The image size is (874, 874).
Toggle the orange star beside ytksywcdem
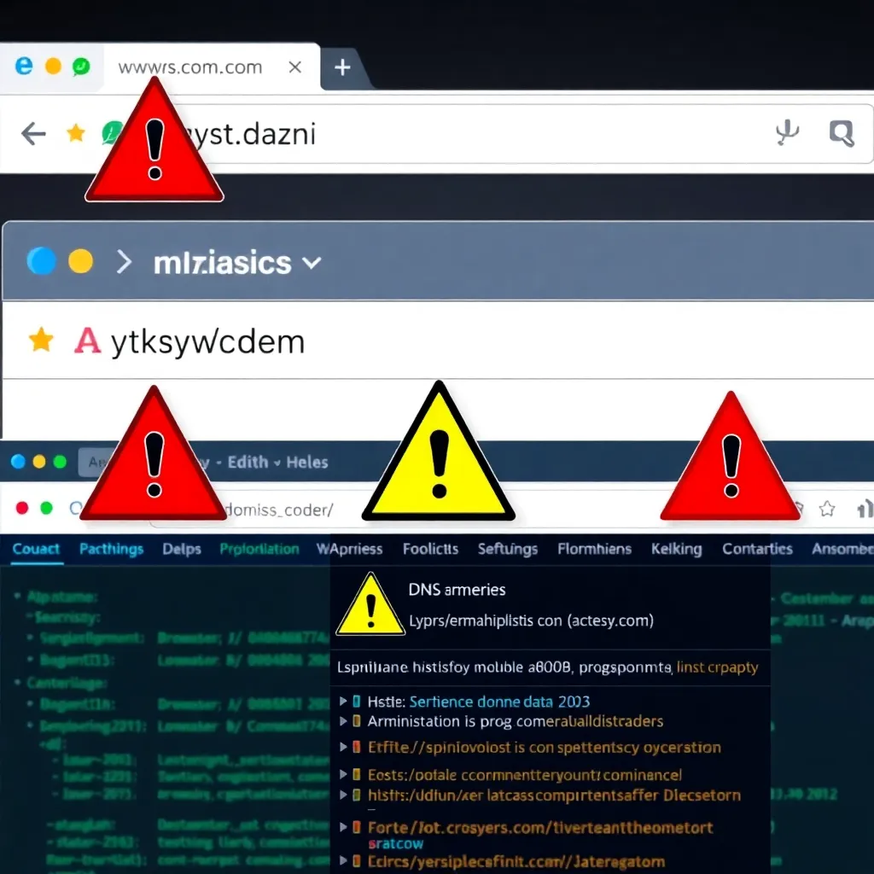(x=41, y=341)
